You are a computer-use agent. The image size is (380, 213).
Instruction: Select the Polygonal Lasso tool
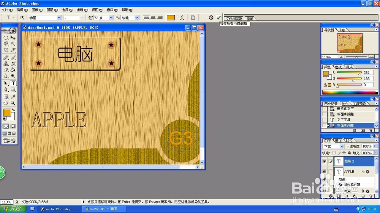(x=6, y=44)
